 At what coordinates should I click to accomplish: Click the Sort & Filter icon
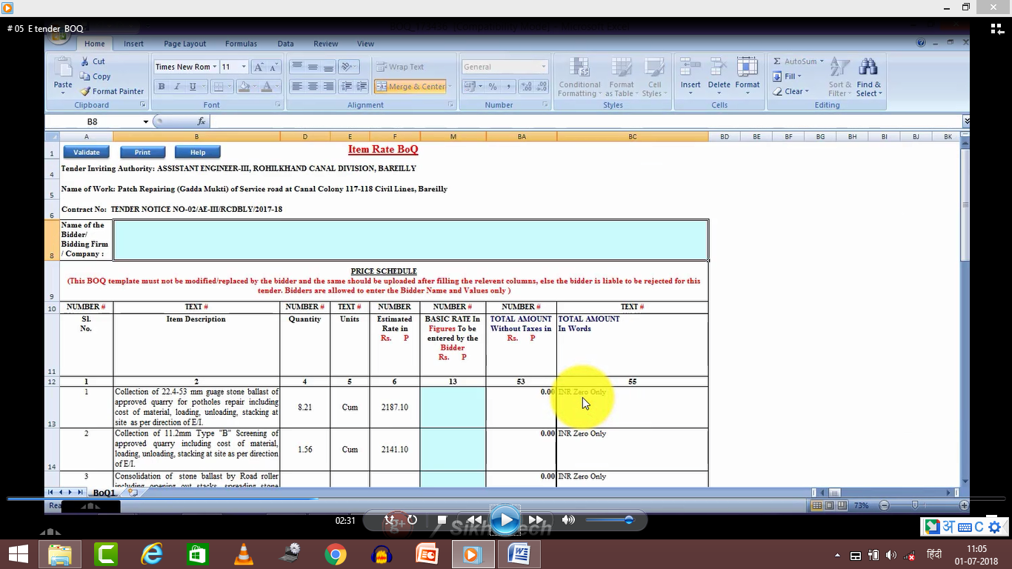pyautogui.click(x=839, y=67)
